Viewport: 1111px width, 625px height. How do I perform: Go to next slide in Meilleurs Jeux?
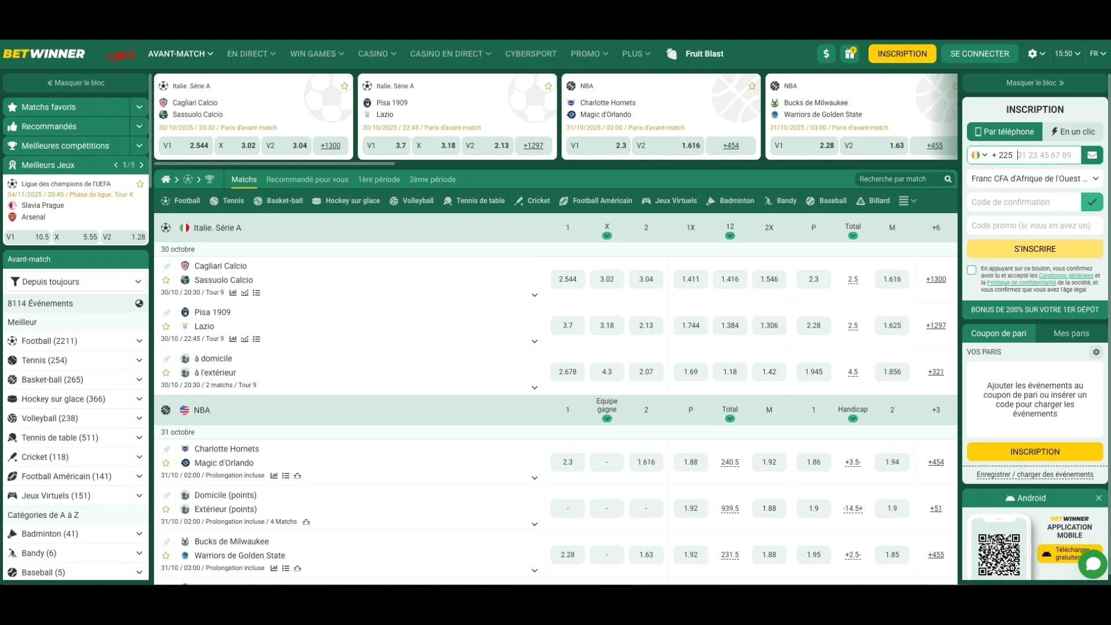(141, 165)
